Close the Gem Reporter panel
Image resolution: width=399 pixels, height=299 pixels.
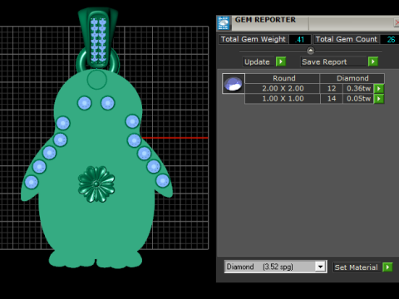[397, 22]
